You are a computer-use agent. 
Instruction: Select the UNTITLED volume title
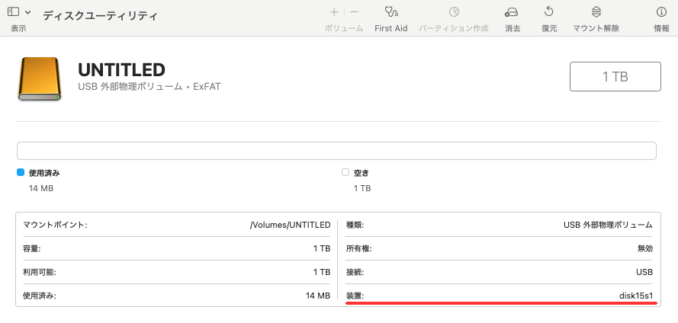tap(121, 70)
